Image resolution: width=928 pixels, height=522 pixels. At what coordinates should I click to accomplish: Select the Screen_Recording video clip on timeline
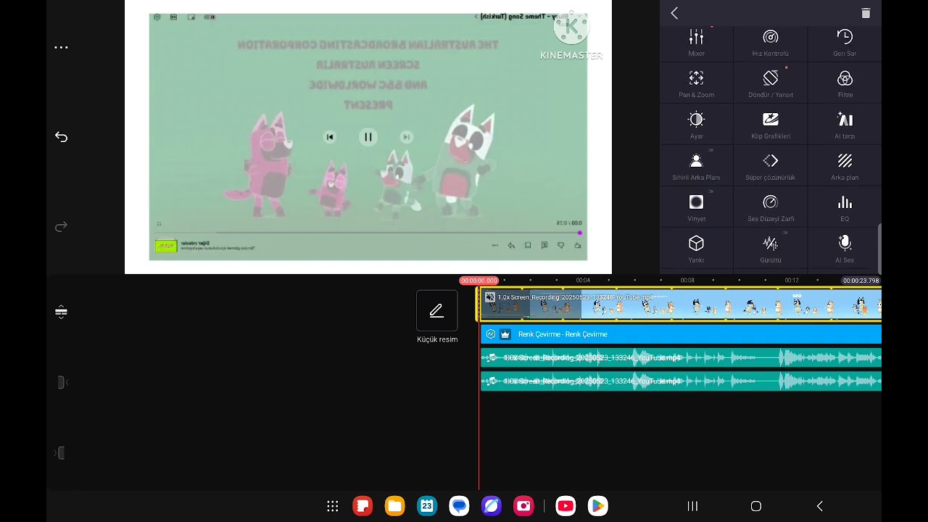680,304
